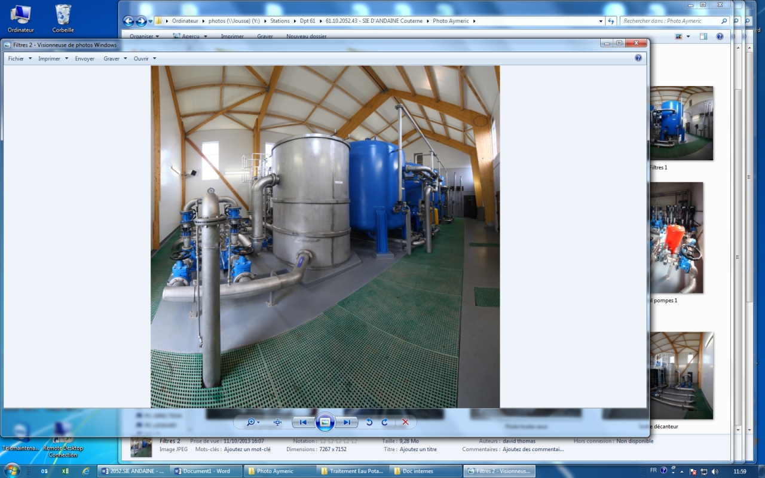Switch to '2052.SIE ANDAINE' Word taskbar button

134,471
